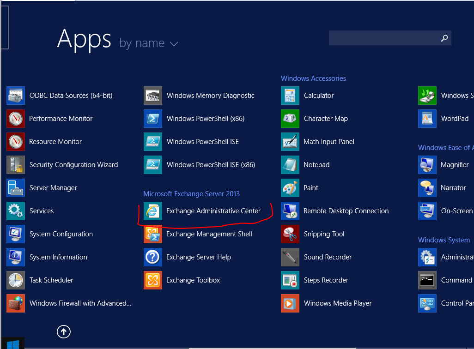Viewport: 474px width, 349px height.
Task: Open Notepad icon
Action: click(x=290, y=165)
